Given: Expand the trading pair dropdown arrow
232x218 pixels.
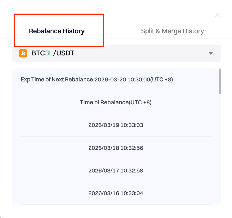Looking at the screenshot, I should pos(211,54).
